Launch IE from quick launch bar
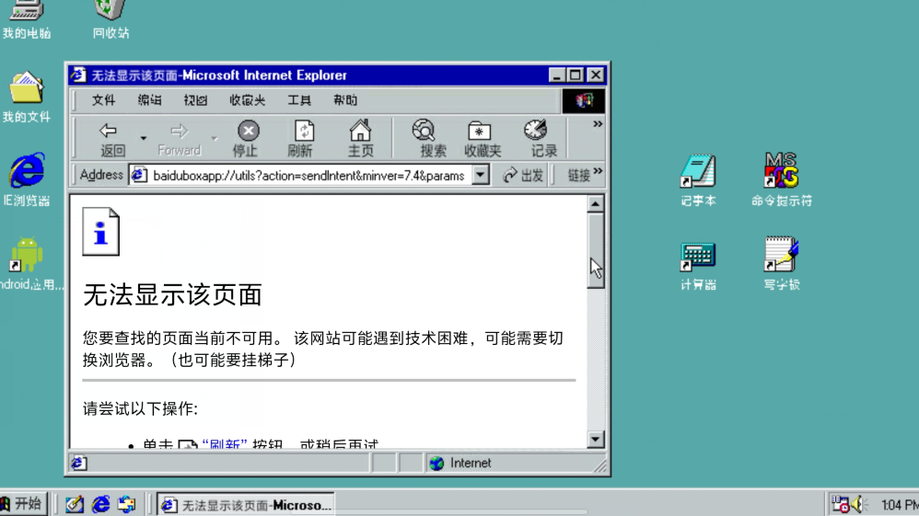919x516 pixels. 100,504
